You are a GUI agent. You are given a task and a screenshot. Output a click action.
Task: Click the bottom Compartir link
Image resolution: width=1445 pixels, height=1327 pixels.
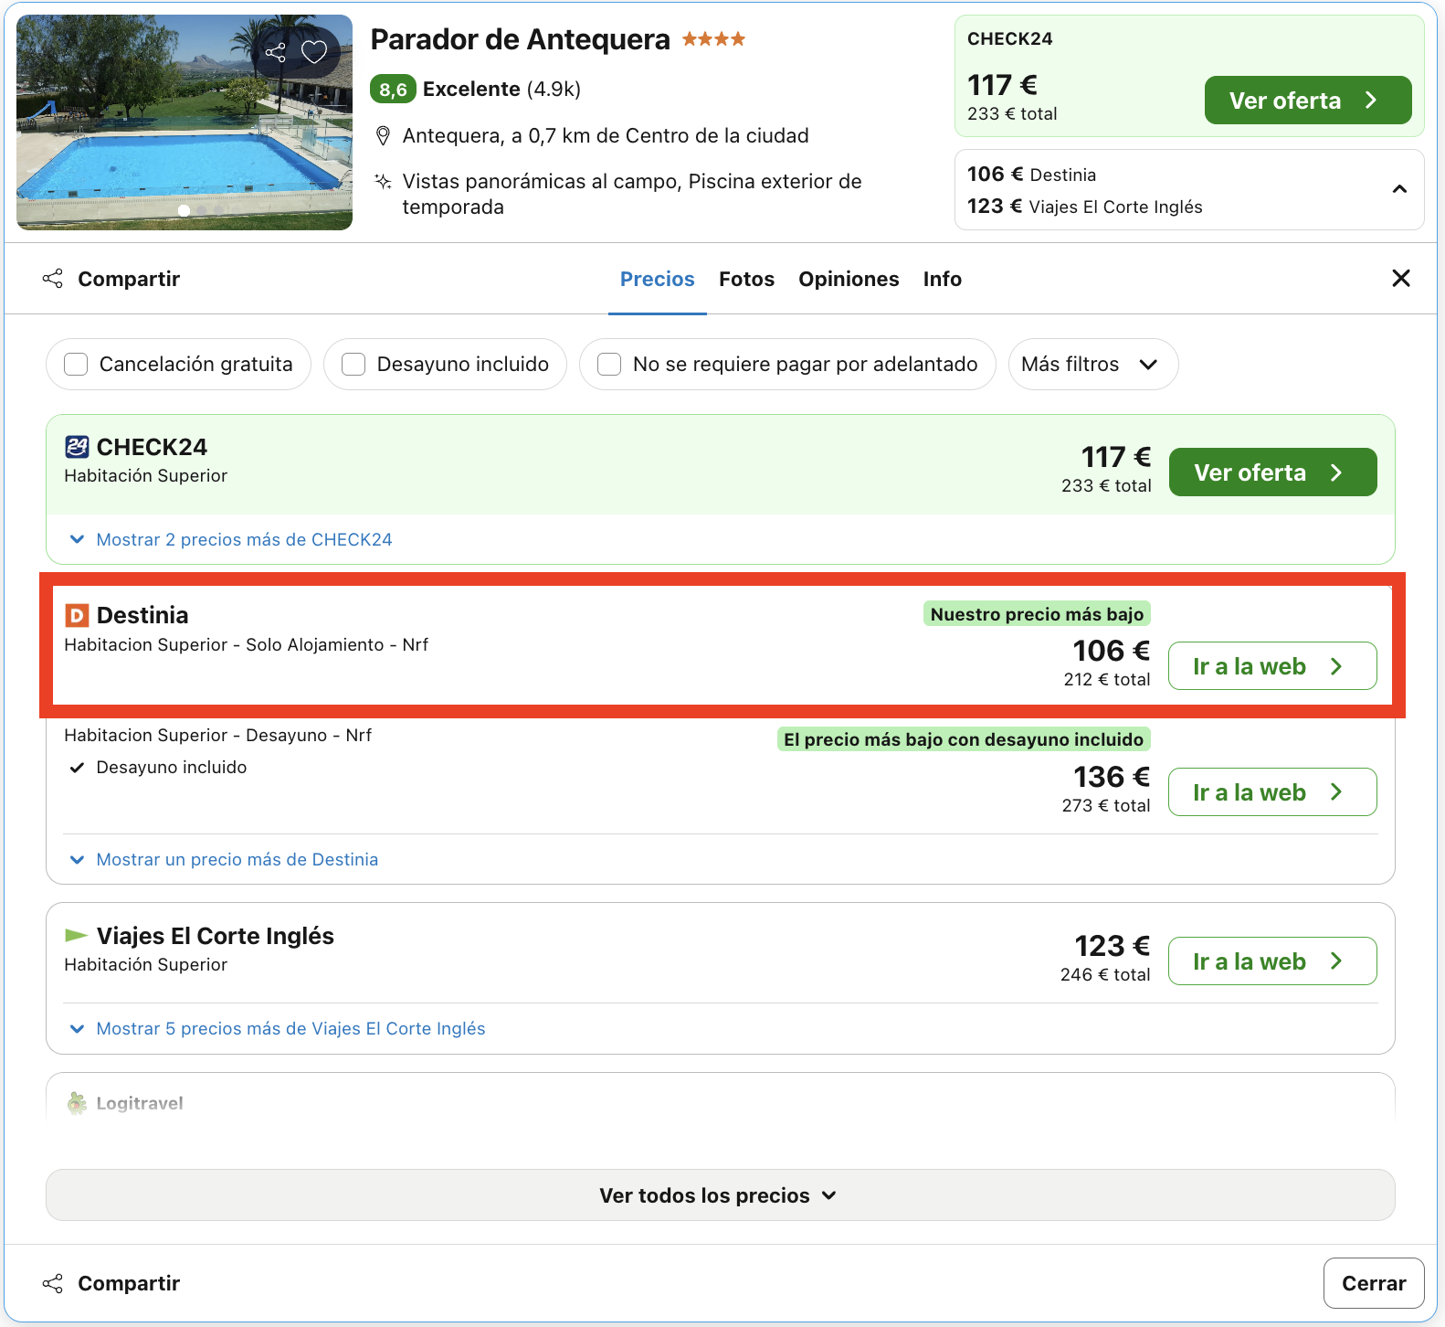(129, 1283)
